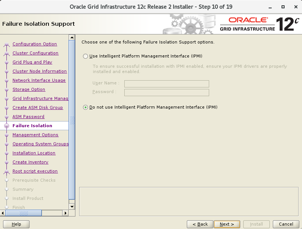
Task: Click step bullet beside Grid Plug and Play
Action: 6,62
